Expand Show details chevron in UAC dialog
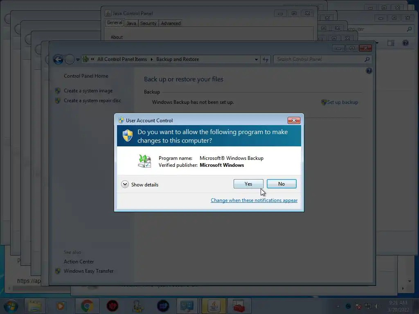The height and width of the screenshot is (314, 419). pos(125,184)
